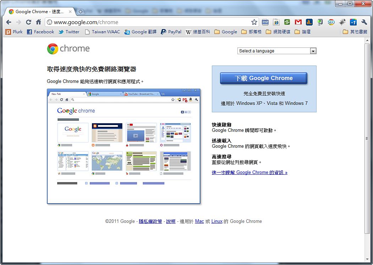
Task: Click the browser back arrow
Action: click(x=9, y=22)
